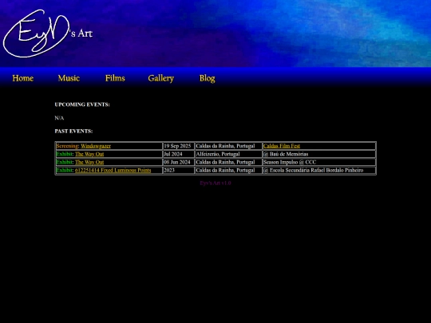This screenshot has width=431, height=323.
Task: Click the Eyv's Art signature logo
Action: coord(48,33)
